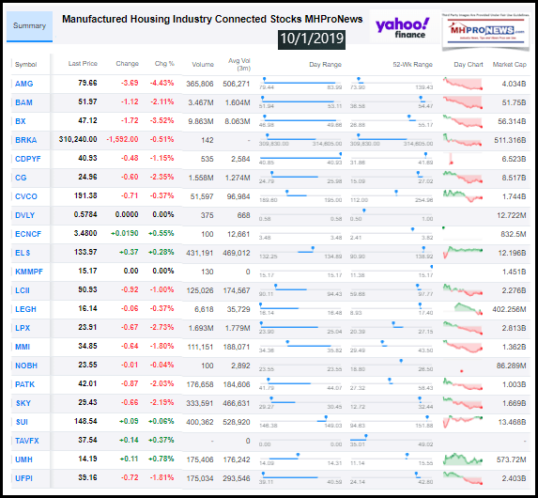Open the CG ticker link

tap(21, 178)
